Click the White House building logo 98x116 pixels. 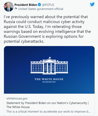click(x=49, y=66)
